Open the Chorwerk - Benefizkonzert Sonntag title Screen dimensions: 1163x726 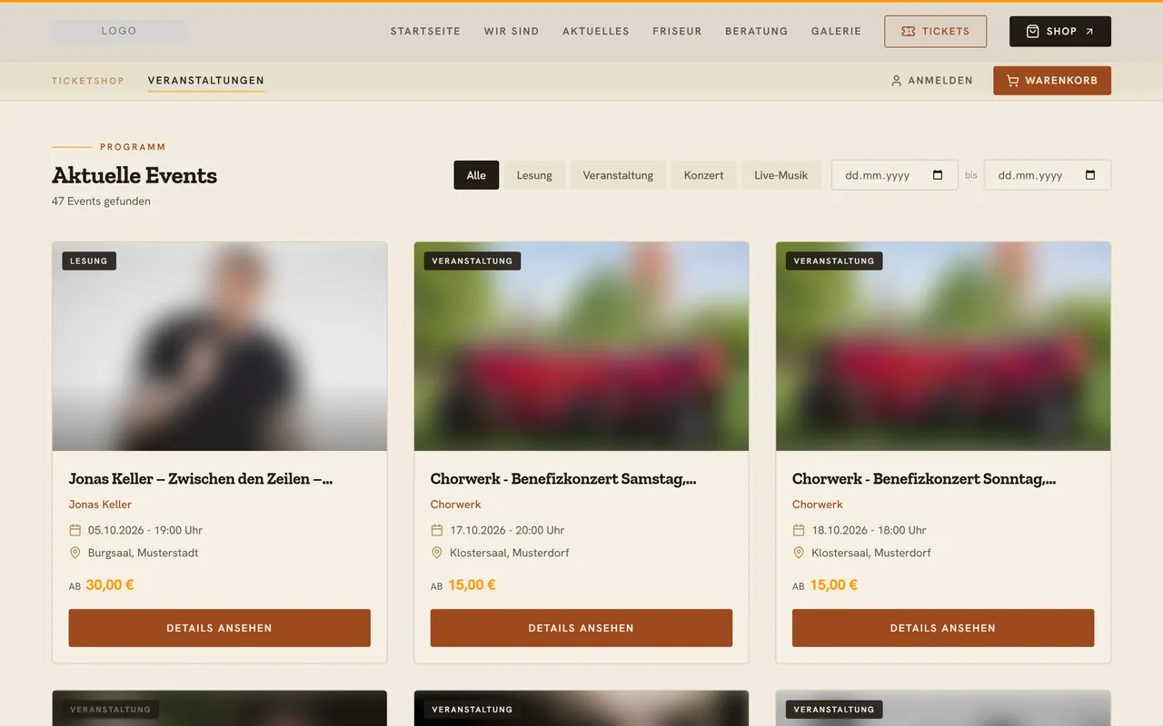924,478
